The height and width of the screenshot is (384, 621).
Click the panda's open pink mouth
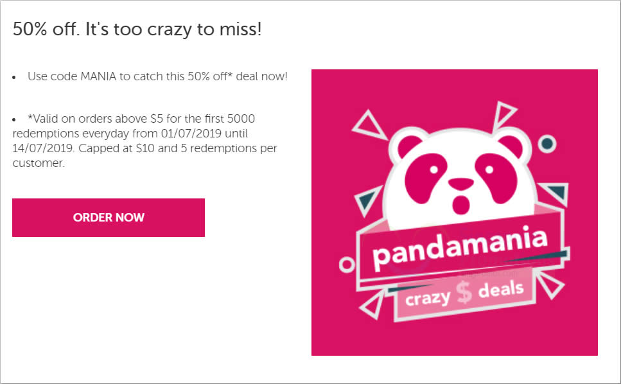(460, 204)
